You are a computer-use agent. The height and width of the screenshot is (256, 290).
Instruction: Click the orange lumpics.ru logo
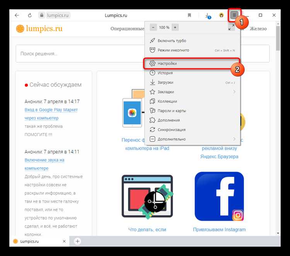point(39,29)
